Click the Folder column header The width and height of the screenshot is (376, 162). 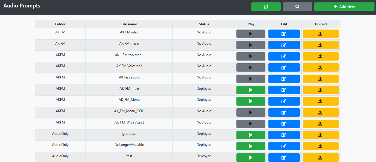point(60,24)
